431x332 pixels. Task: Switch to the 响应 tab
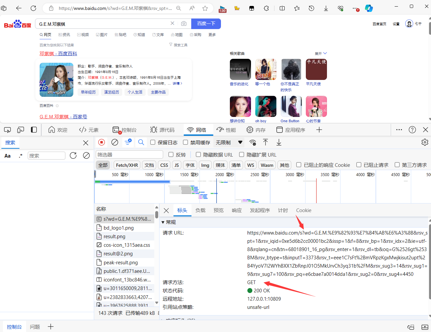click(x=236, y=210)
